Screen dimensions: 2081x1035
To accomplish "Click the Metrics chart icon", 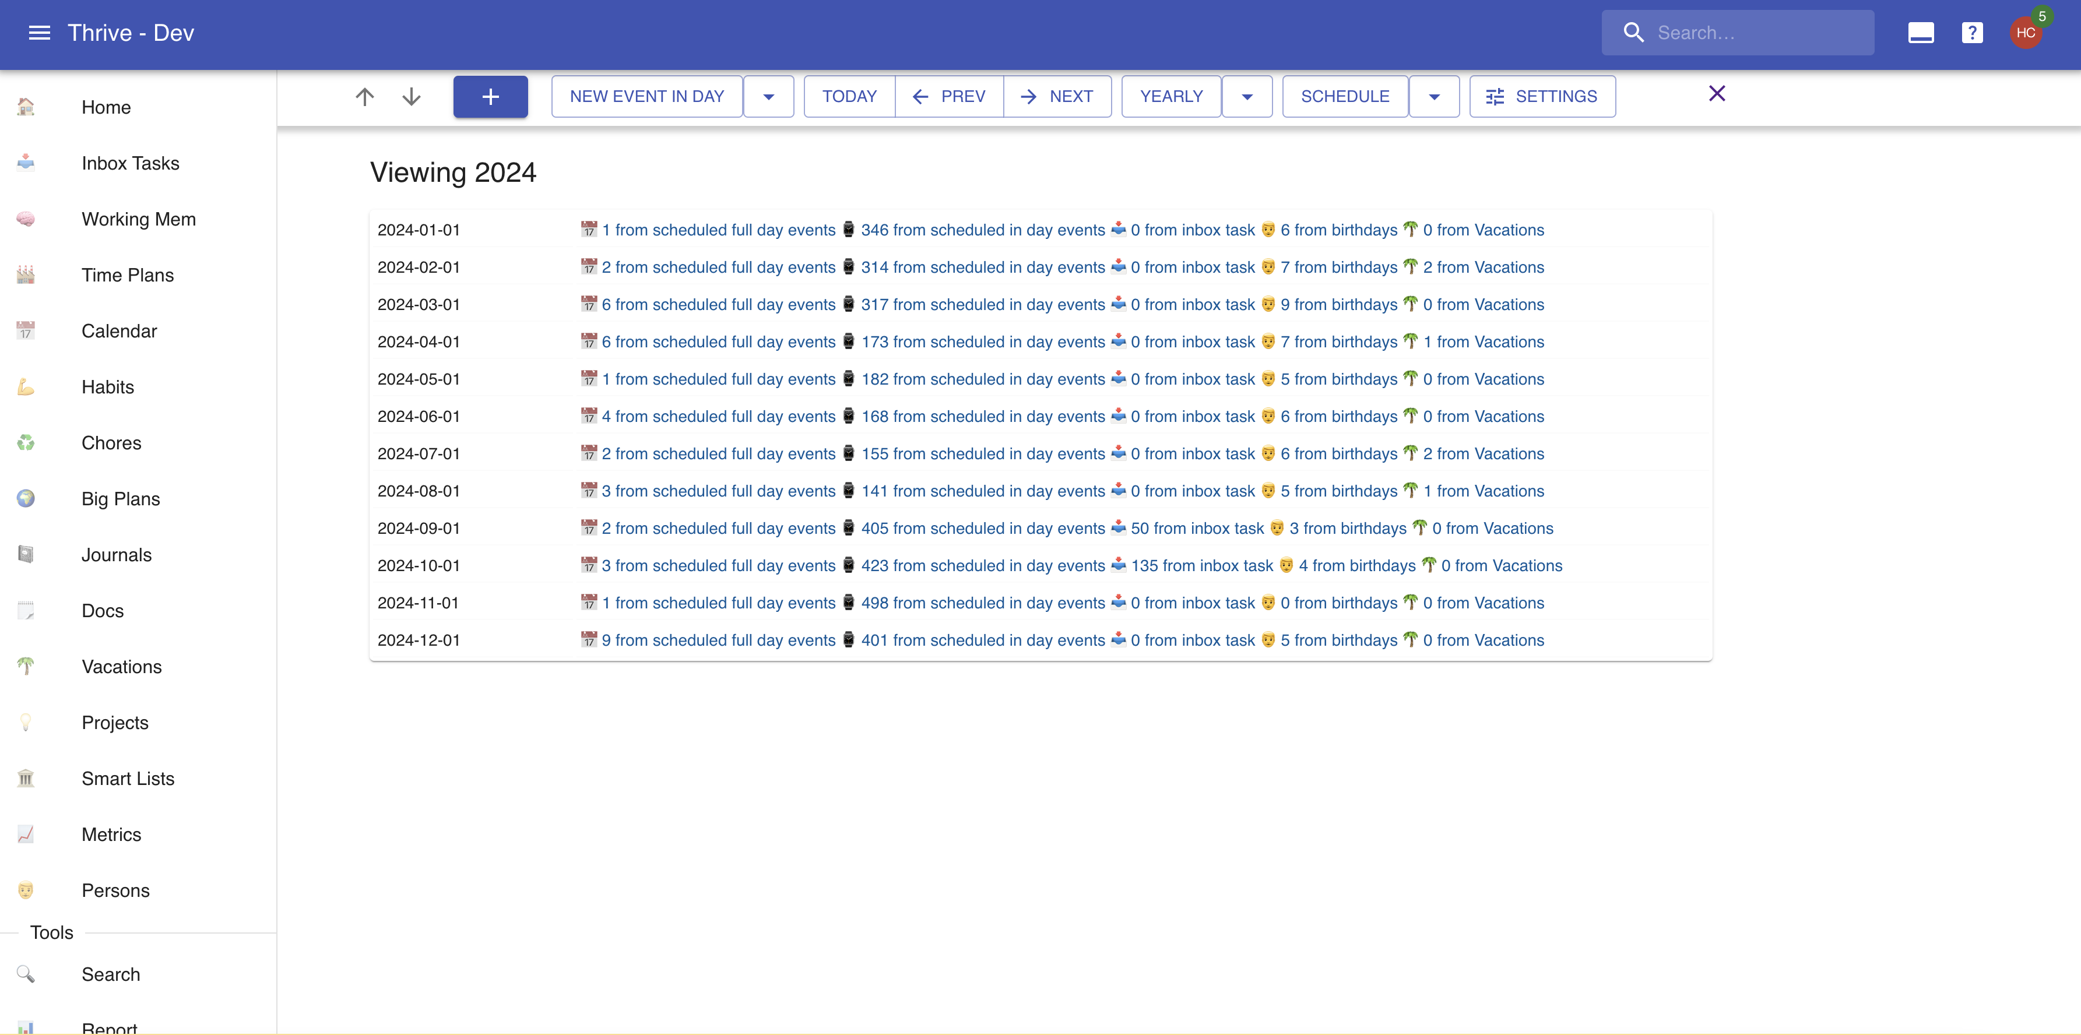I will point(26,834).
